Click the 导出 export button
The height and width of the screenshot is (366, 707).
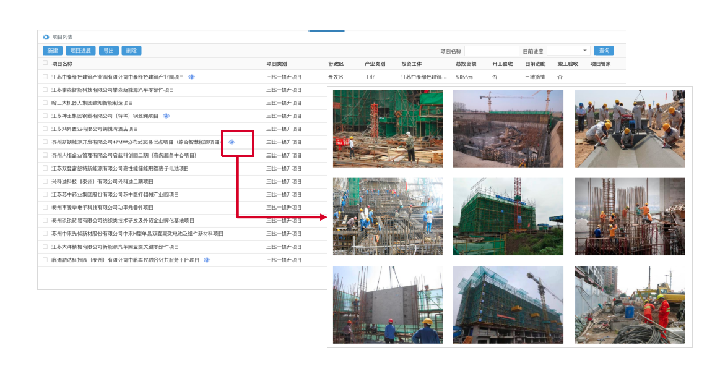tap(108, 51)
